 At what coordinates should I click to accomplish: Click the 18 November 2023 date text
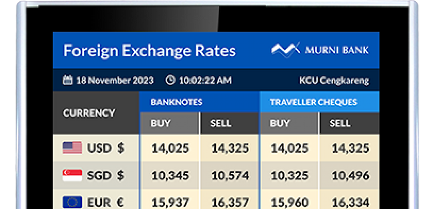tap(115, 80)
